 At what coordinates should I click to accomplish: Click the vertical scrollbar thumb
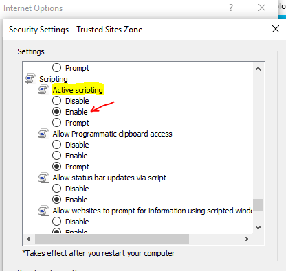coord(258,204)
